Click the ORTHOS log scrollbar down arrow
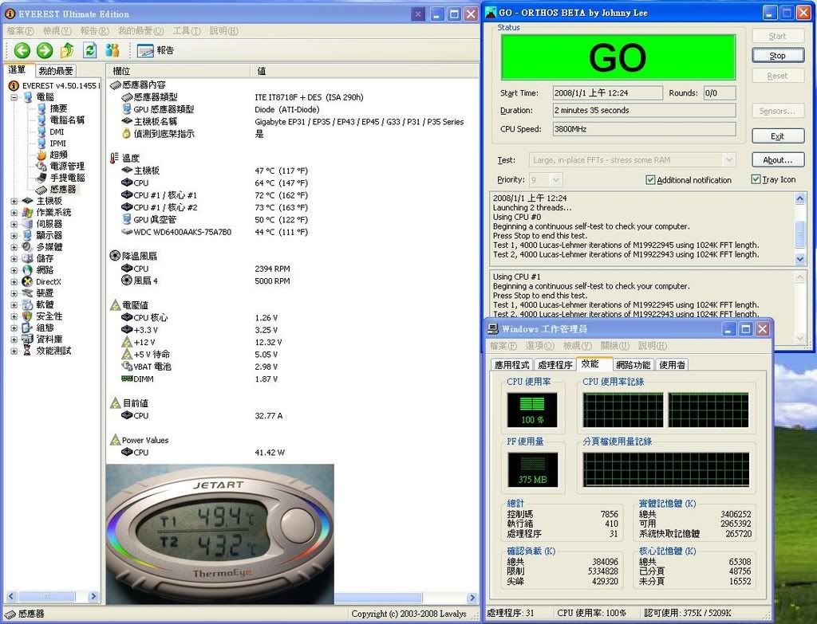 pyautogui.click(x=800, y=258)
